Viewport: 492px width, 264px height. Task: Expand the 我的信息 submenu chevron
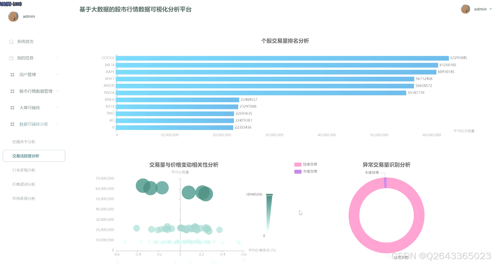tap(57, 58)
